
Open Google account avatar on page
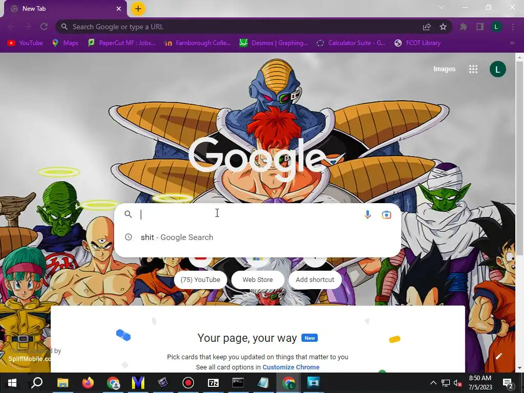pyautogui.click(x=497, y=69)
